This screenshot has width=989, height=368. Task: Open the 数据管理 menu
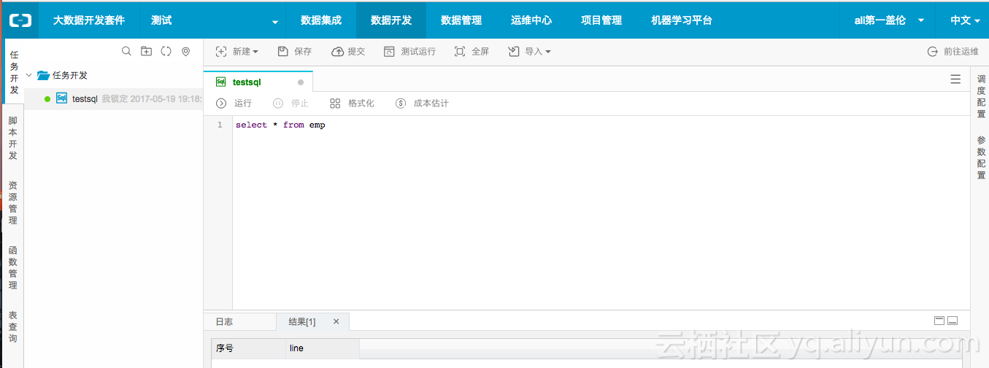pyautogui.click(x=461, y=20)
